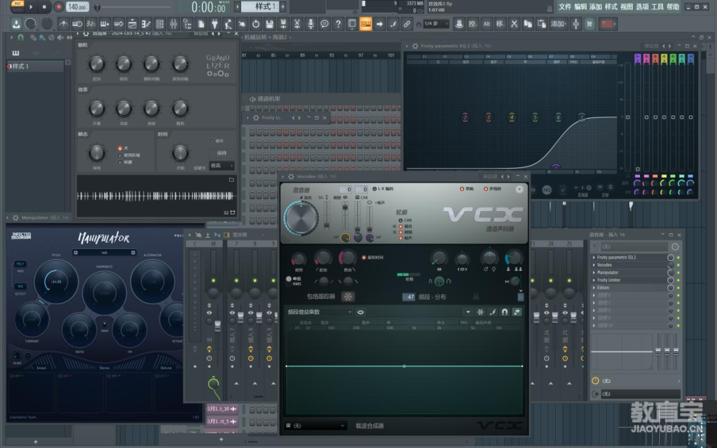Open the flag language dropdown in toolbar
The width and height of the screenshot is (717, 448).
click(608, 24)
